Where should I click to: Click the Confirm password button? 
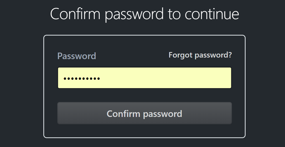click(144, 113)
